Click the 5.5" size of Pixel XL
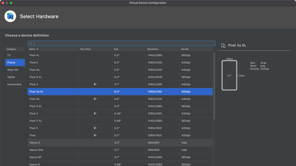 point(117,55)
